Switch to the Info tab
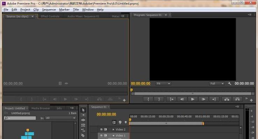Screen dimensions: 258x139 [x=59, y=108]
